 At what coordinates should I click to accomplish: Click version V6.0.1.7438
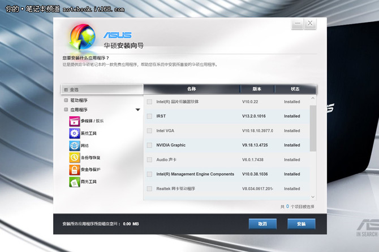pyautogui.click(x=253, y=160)
